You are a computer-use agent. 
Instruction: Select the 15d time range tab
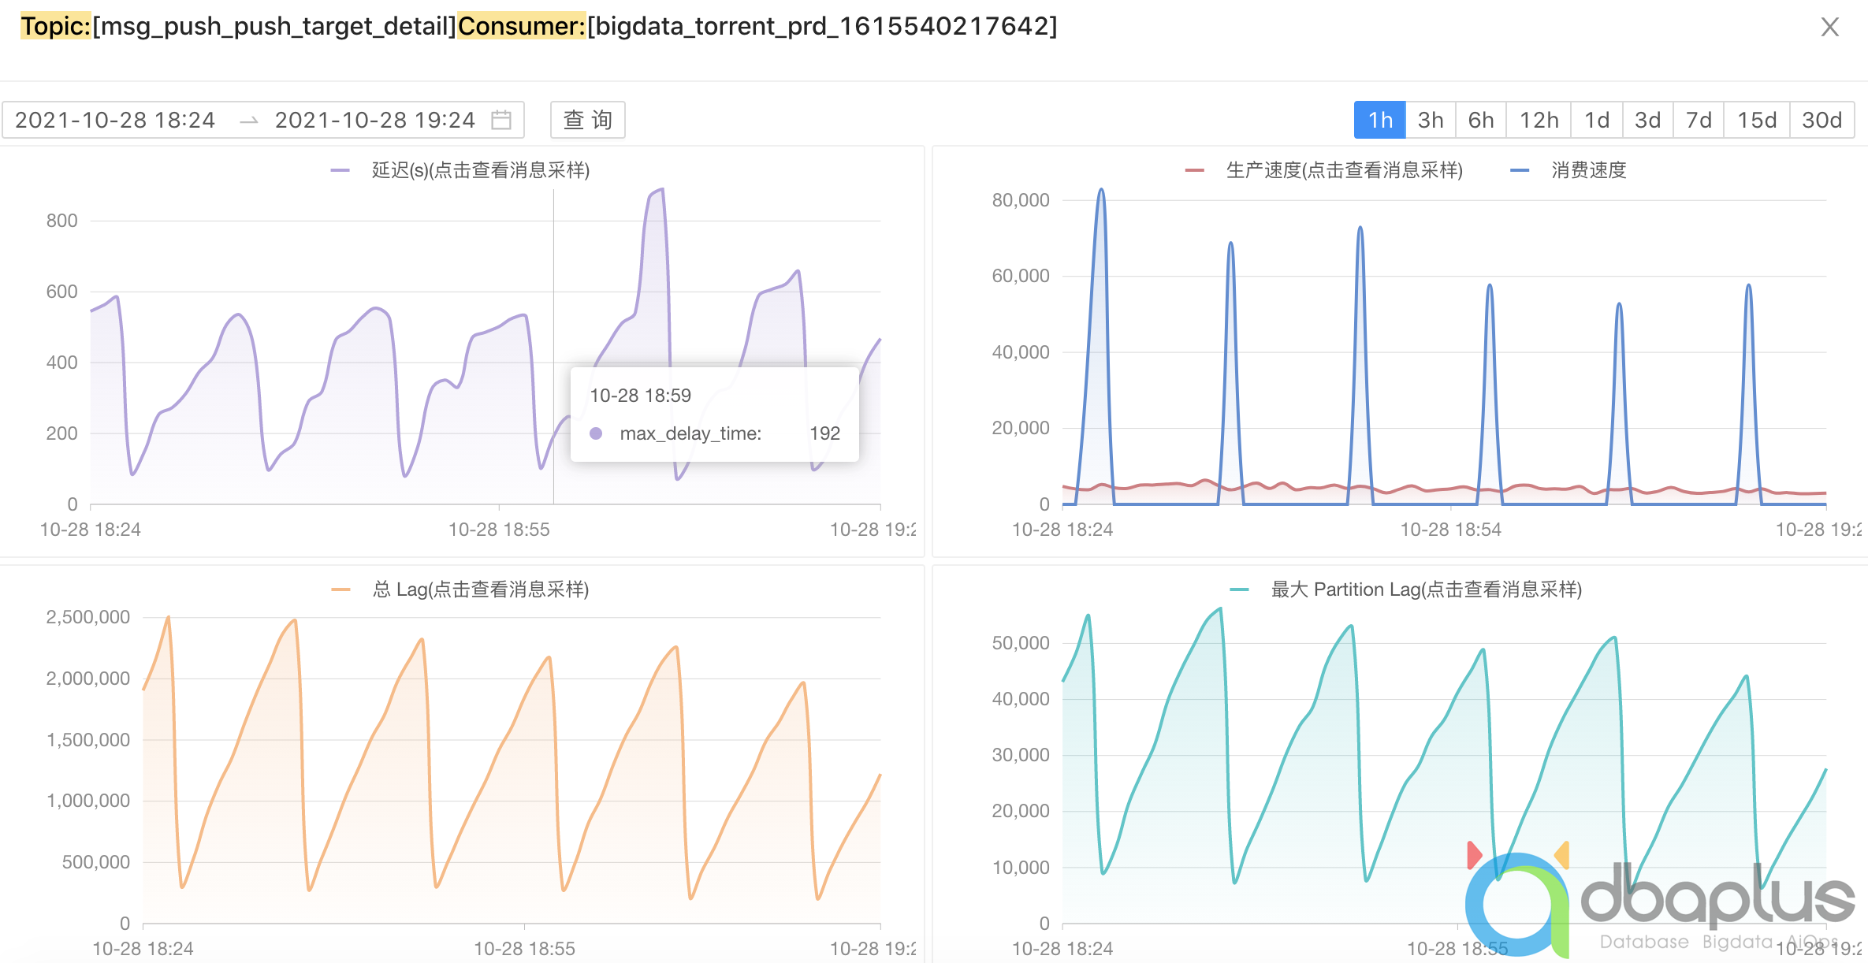coord(1757,120)
